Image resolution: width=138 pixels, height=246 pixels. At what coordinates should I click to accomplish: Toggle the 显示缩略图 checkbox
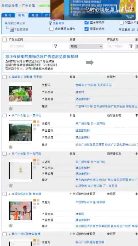pos(87,23)
